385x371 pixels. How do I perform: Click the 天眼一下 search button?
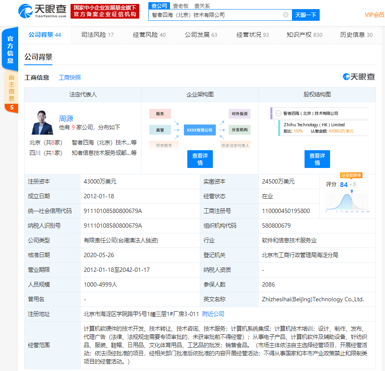[x=305, y=15]
